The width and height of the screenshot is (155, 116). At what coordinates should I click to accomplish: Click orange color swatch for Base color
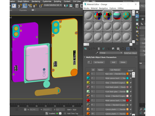(128, 74)
